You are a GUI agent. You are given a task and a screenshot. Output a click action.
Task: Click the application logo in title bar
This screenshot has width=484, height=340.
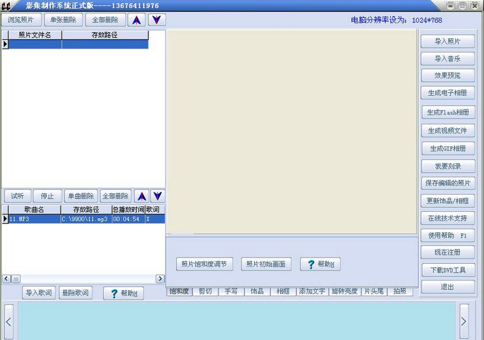tap(7, 5)
